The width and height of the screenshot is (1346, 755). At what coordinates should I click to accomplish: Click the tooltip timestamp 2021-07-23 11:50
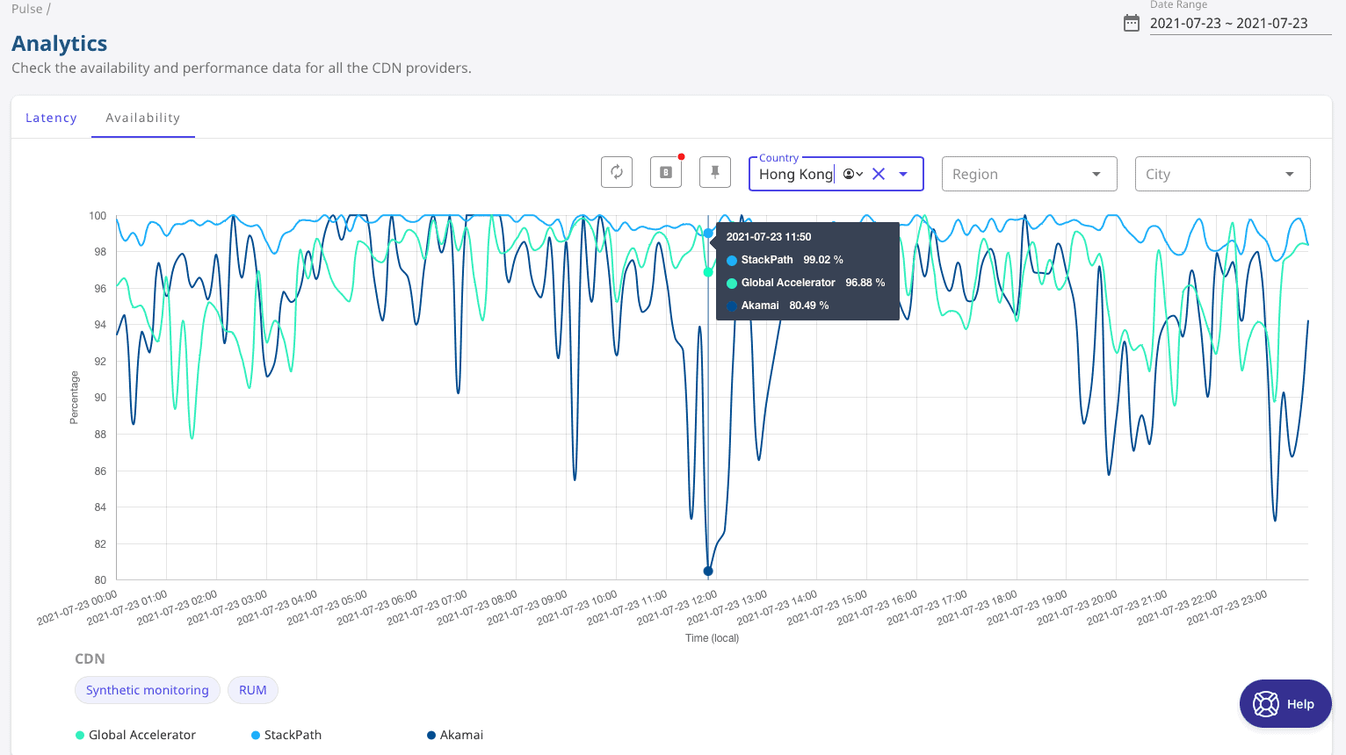pos(769,237)
